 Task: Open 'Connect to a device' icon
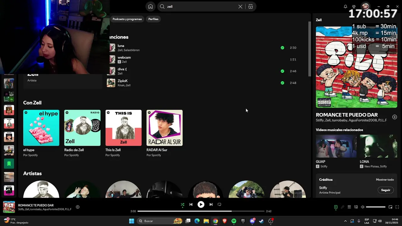(x=356, y=207)
